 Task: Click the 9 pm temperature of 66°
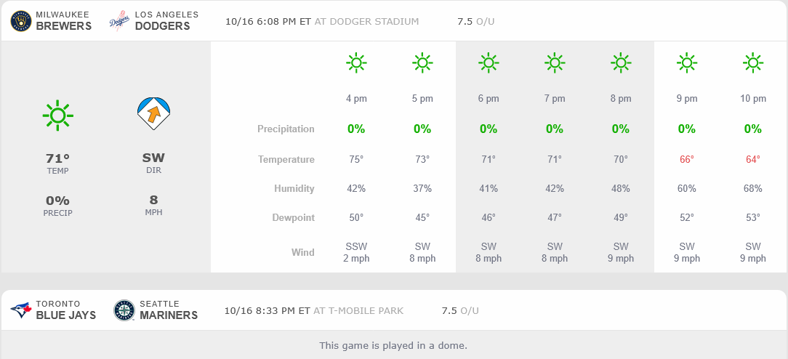tap(687, 159)
